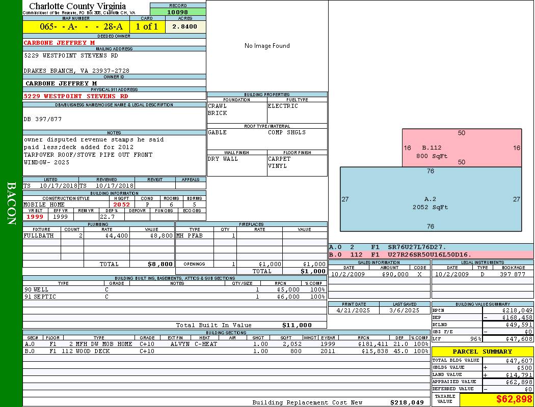535x407 pixels.
Task: Select deeded owner CARBONE JEFFREY M in red
Action: (x=59, y=43)
